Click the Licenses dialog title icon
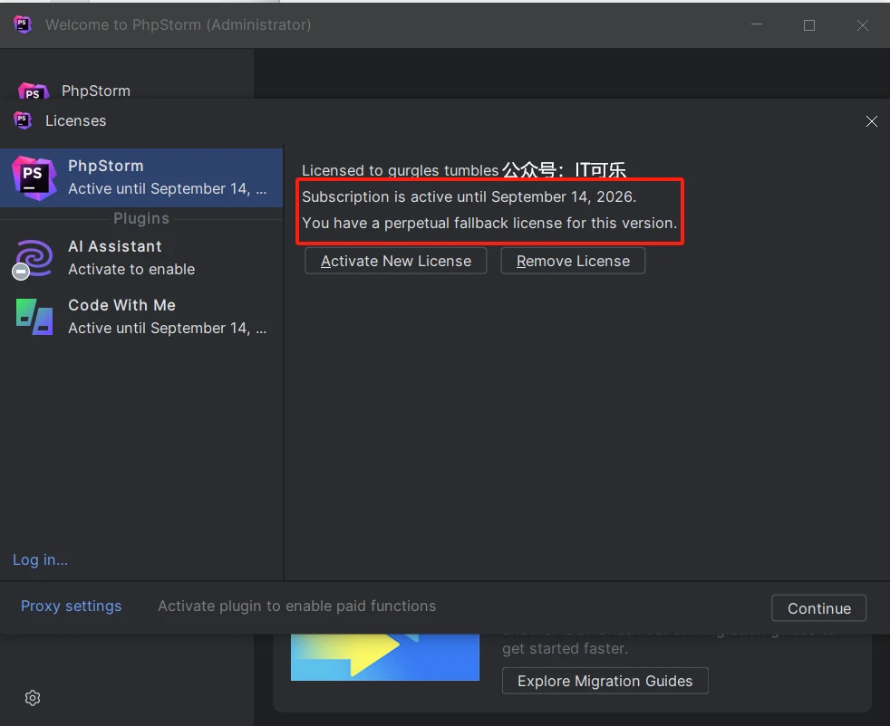 coord(23,120)
